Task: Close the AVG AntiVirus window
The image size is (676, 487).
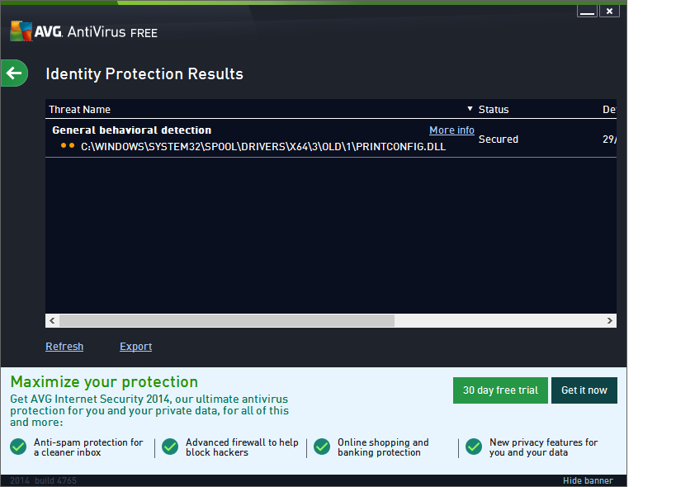Action: pos(609,12)
